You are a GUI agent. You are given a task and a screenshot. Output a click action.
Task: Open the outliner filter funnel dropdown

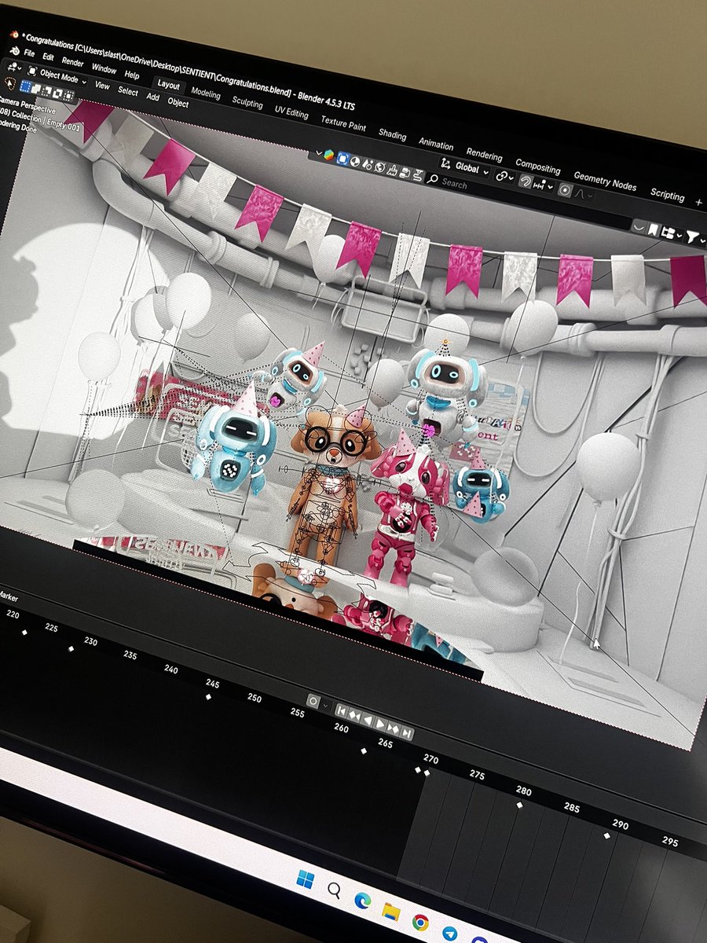pos(694,237)
